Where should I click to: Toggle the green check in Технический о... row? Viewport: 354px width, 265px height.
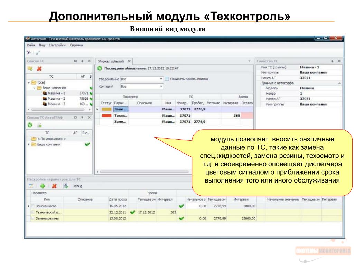click(133, 212)
